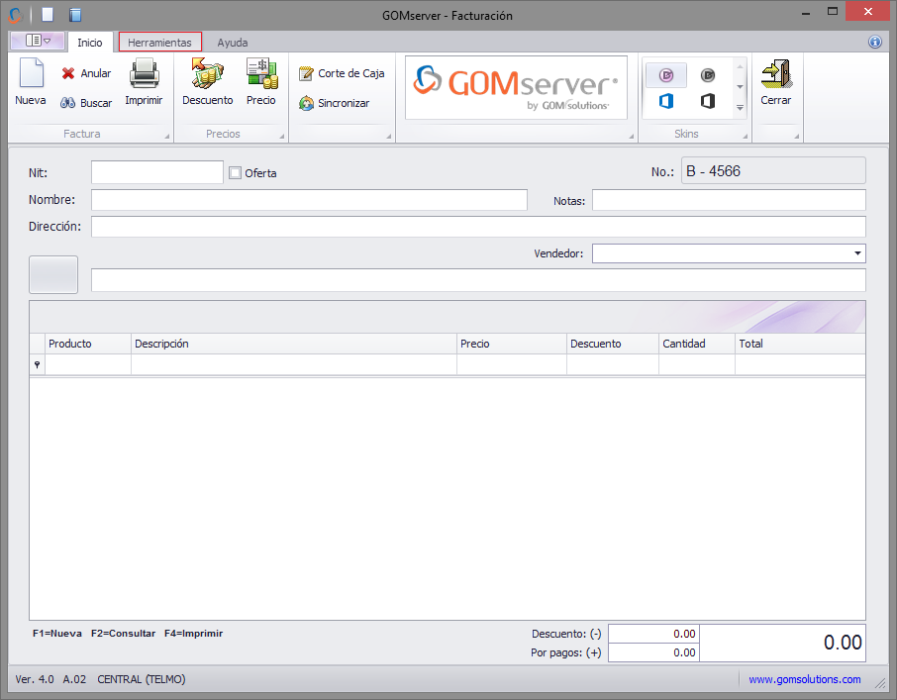The image size is (897, 700).
Task: Click the product search bar above the grid
Action: [478, 280]
